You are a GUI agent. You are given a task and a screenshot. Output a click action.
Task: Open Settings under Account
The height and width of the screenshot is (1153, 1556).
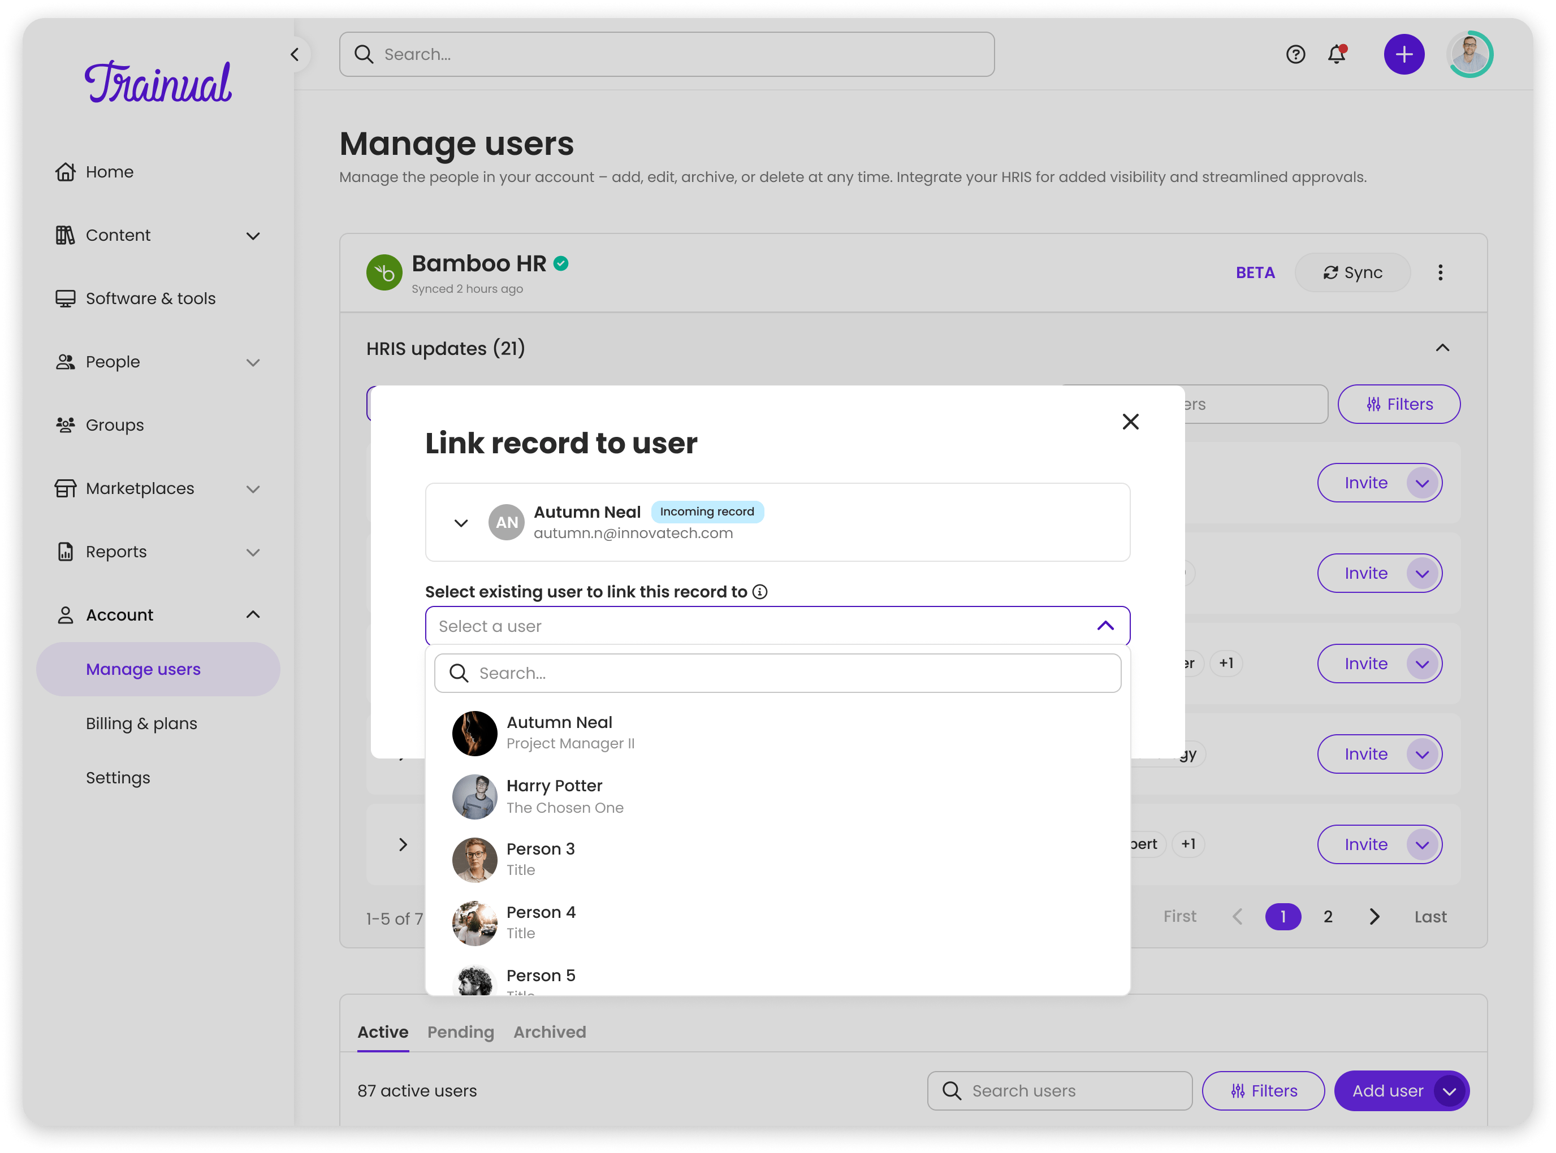point(118,778)
